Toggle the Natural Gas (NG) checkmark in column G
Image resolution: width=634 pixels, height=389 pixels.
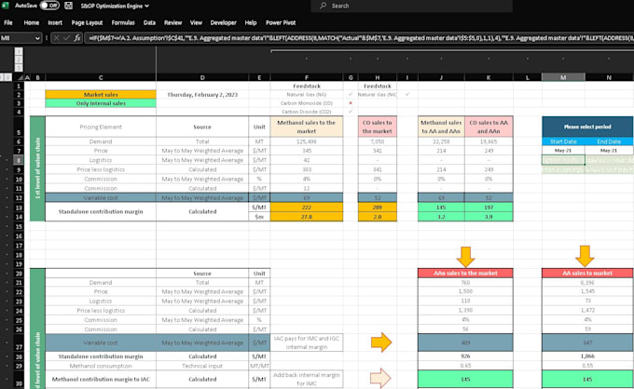[x=350, y=94]
